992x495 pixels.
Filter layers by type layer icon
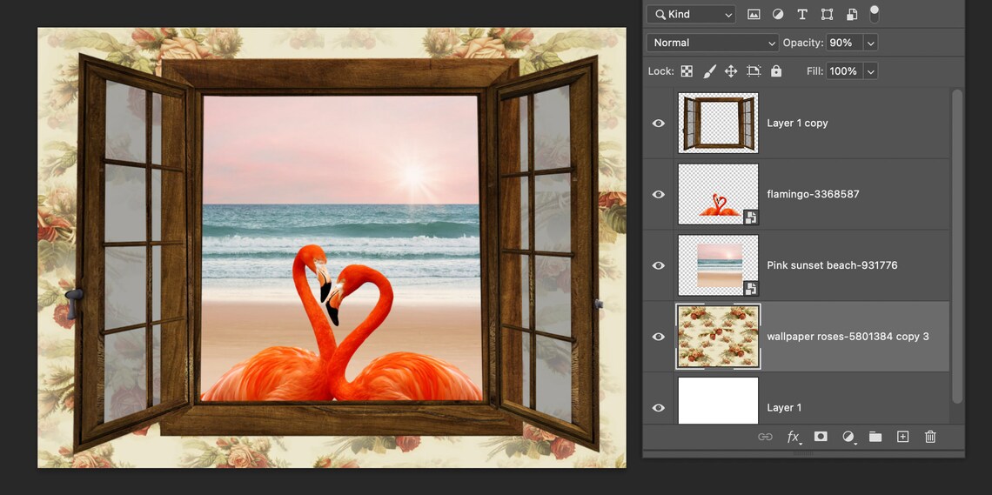(x=802, y=14)
